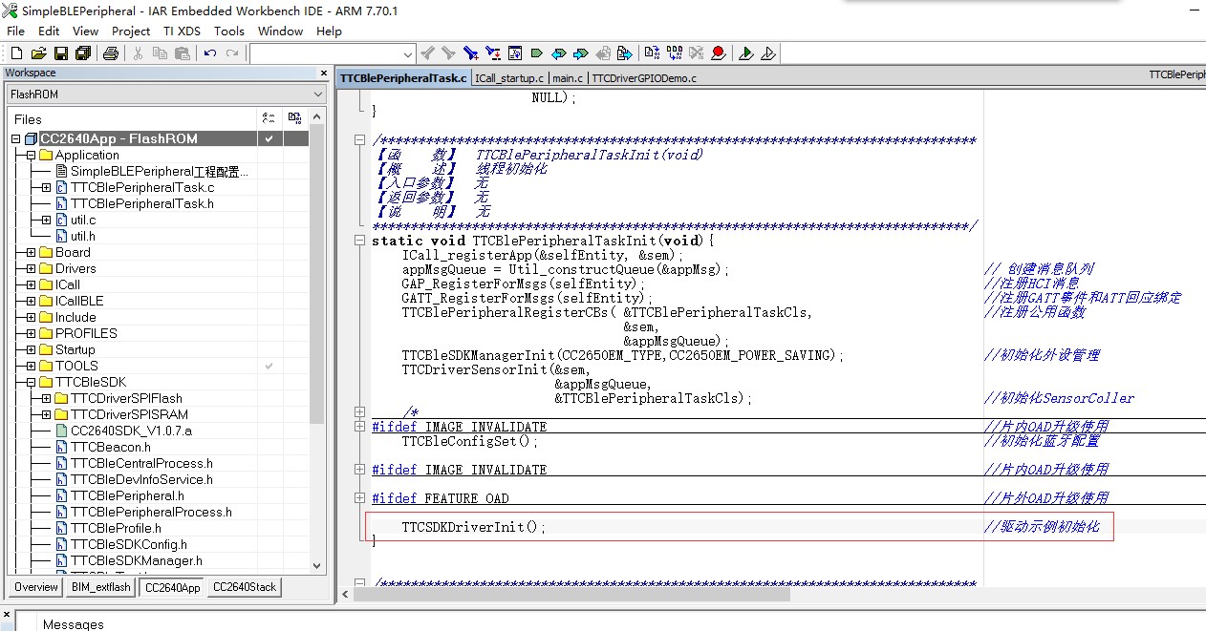Click the Open file toolbar icon
The image size is (1206, 631).
point(39,53)
